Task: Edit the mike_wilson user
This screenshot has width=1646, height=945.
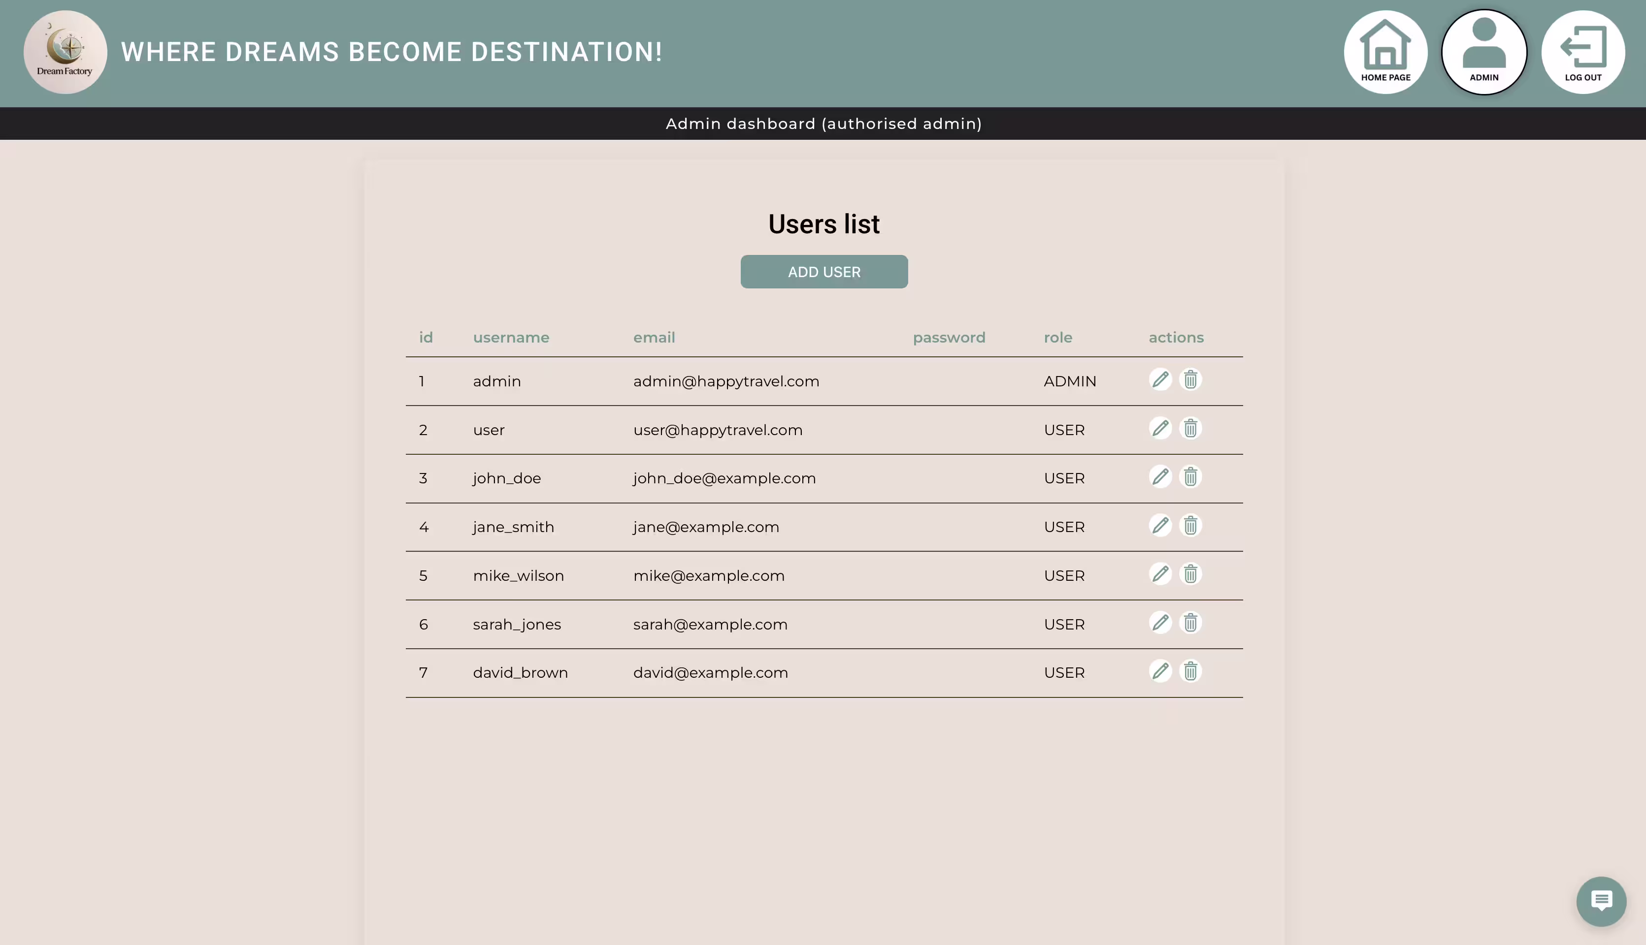Action: click(x=1160, y=574)
